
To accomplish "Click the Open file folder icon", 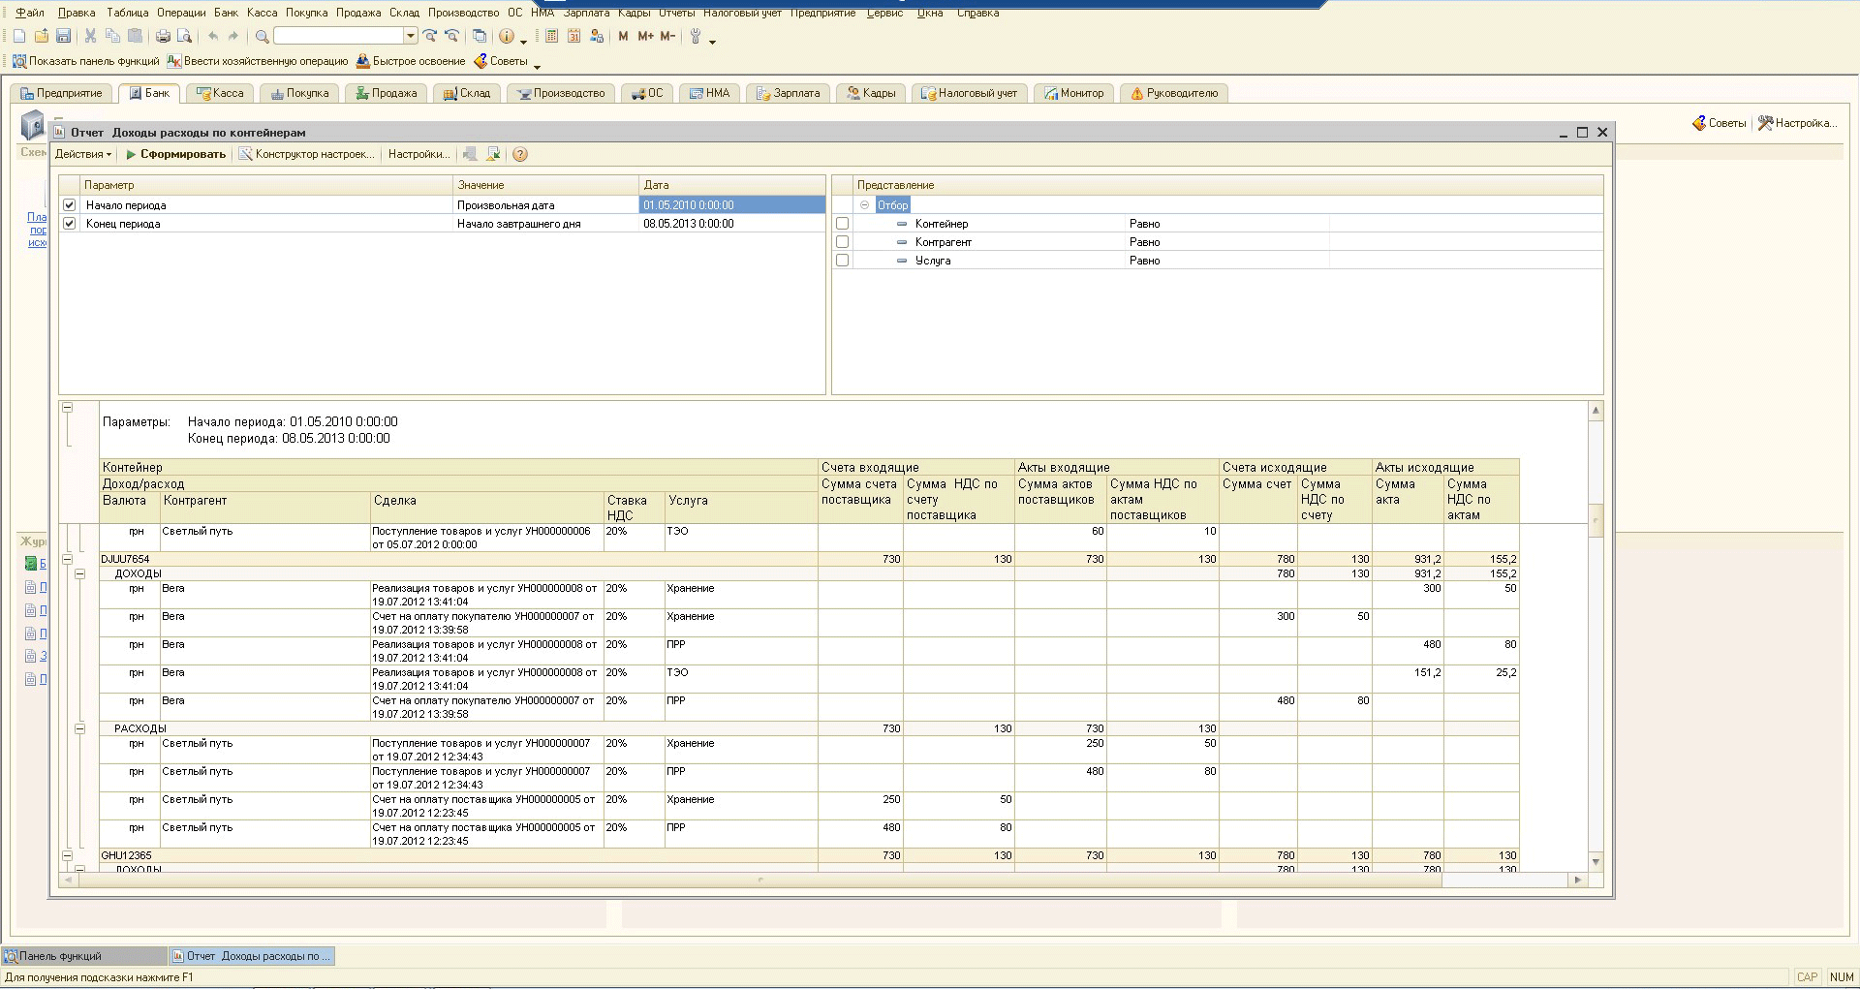I will click(x=41, y=36).
